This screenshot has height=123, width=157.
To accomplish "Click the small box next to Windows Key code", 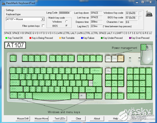I will point(140,13).
